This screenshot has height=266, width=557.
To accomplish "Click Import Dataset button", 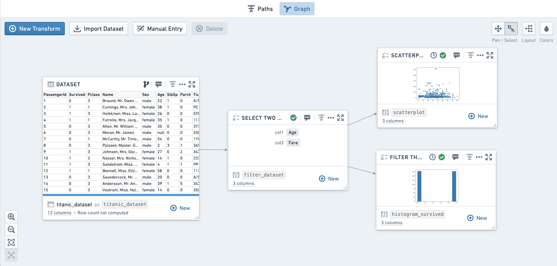I will click(x=99, y=29).
